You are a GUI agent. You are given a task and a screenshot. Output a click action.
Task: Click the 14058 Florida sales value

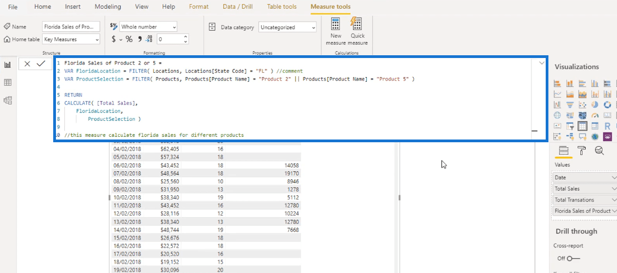pos(291,165)
